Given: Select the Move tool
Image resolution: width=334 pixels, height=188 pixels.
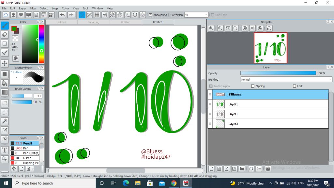Looking at the screenshot, I should pos(5,63).
